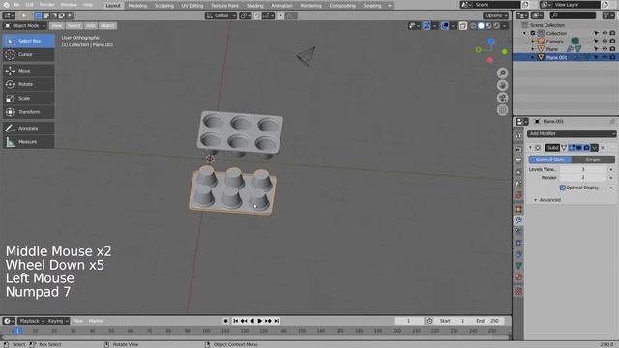Image resolution: width=619 pixels, height=348 pixels.
Task: Activate the Transform tool
Action: click(28, 112)
